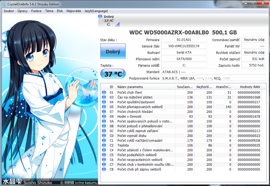Click status orb for Počet chybných hledání

[x=104, y=112]
